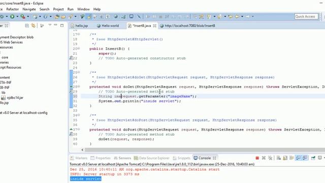Open the Project Explorer View Menu triangle
Image resolution: width=325 pixels, height=183 pixels.
click(50, 25)
